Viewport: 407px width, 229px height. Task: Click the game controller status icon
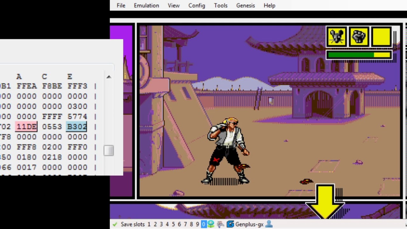220,224
